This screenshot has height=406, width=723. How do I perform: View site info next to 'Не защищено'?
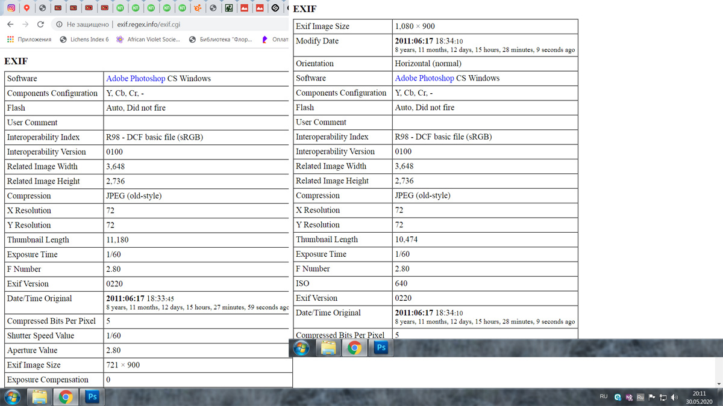[59, 25]
